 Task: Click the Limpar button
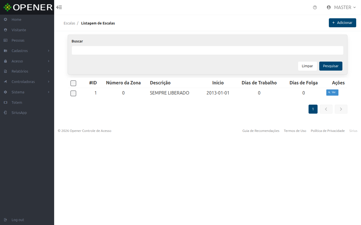307,66
